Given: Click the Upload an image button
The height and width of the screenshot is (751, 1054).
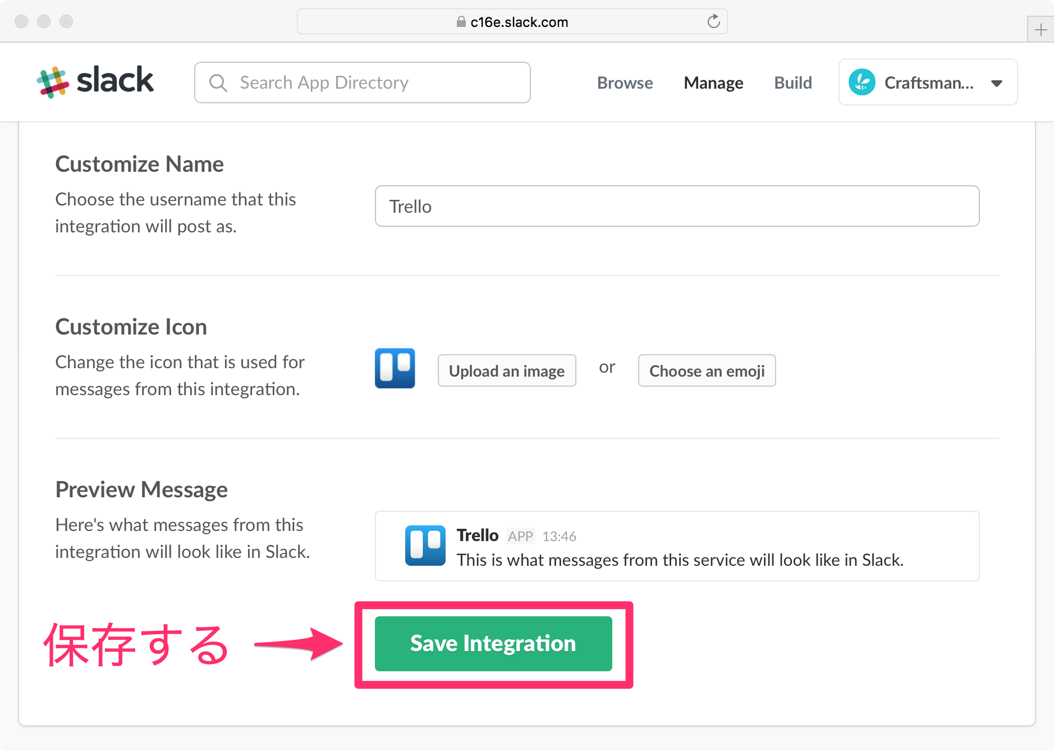Looking at the screenshot, I should (507, 370).
